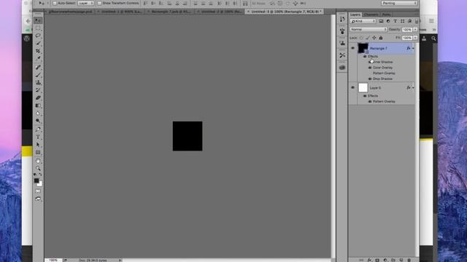Screen dimensions: 467x262
Task: Switch to the Layers tab
Action: (355, 15)
